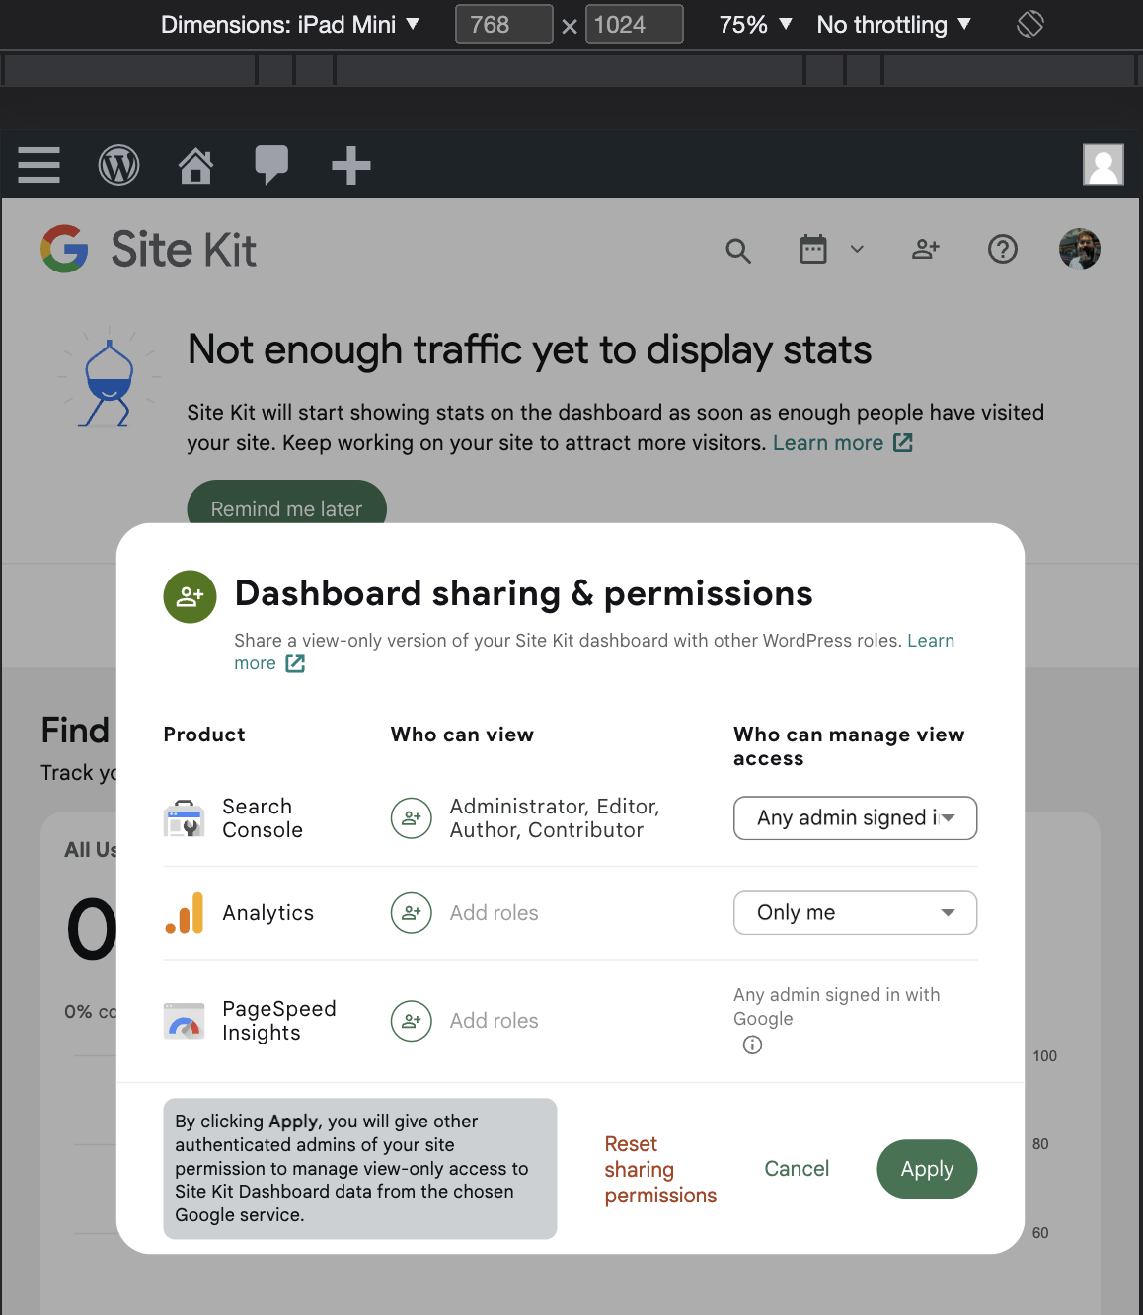
Task: Open Site Kit search icon
Action: point(738,251)
